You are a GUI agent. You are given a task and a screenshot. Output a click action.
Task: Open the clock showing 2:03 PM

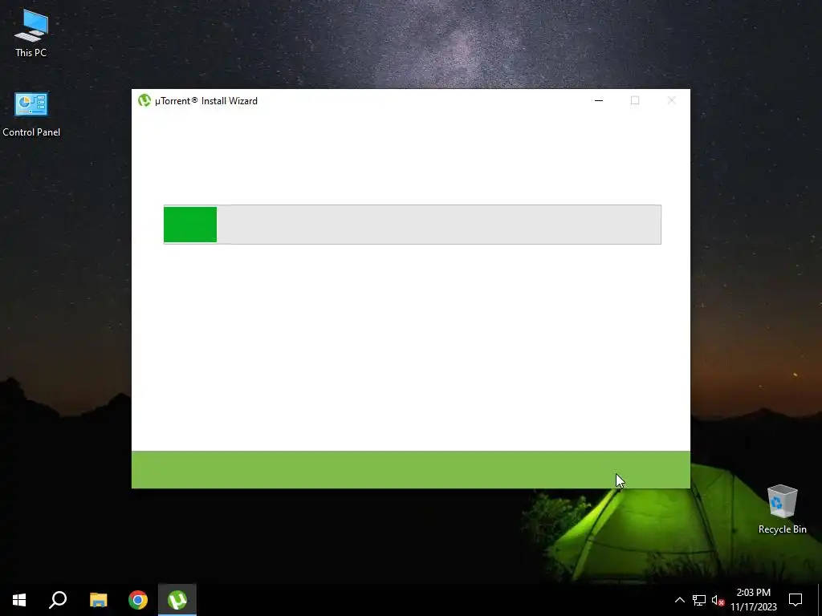753,600
